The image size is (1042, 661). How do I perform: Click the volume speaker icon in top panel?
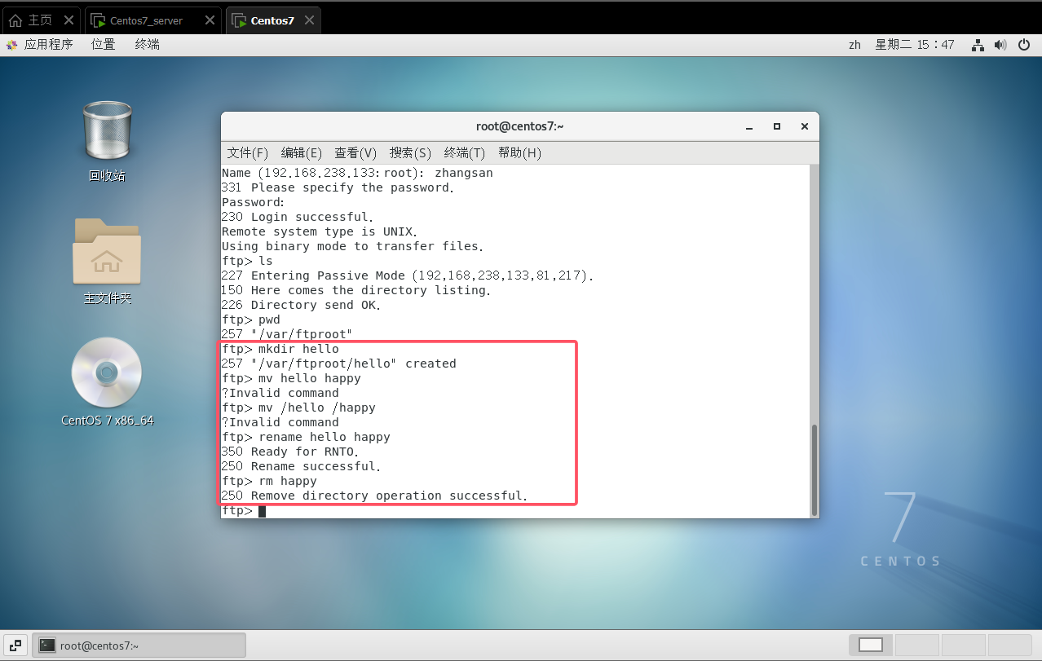pyautogui.click(x=1001, y=45)
